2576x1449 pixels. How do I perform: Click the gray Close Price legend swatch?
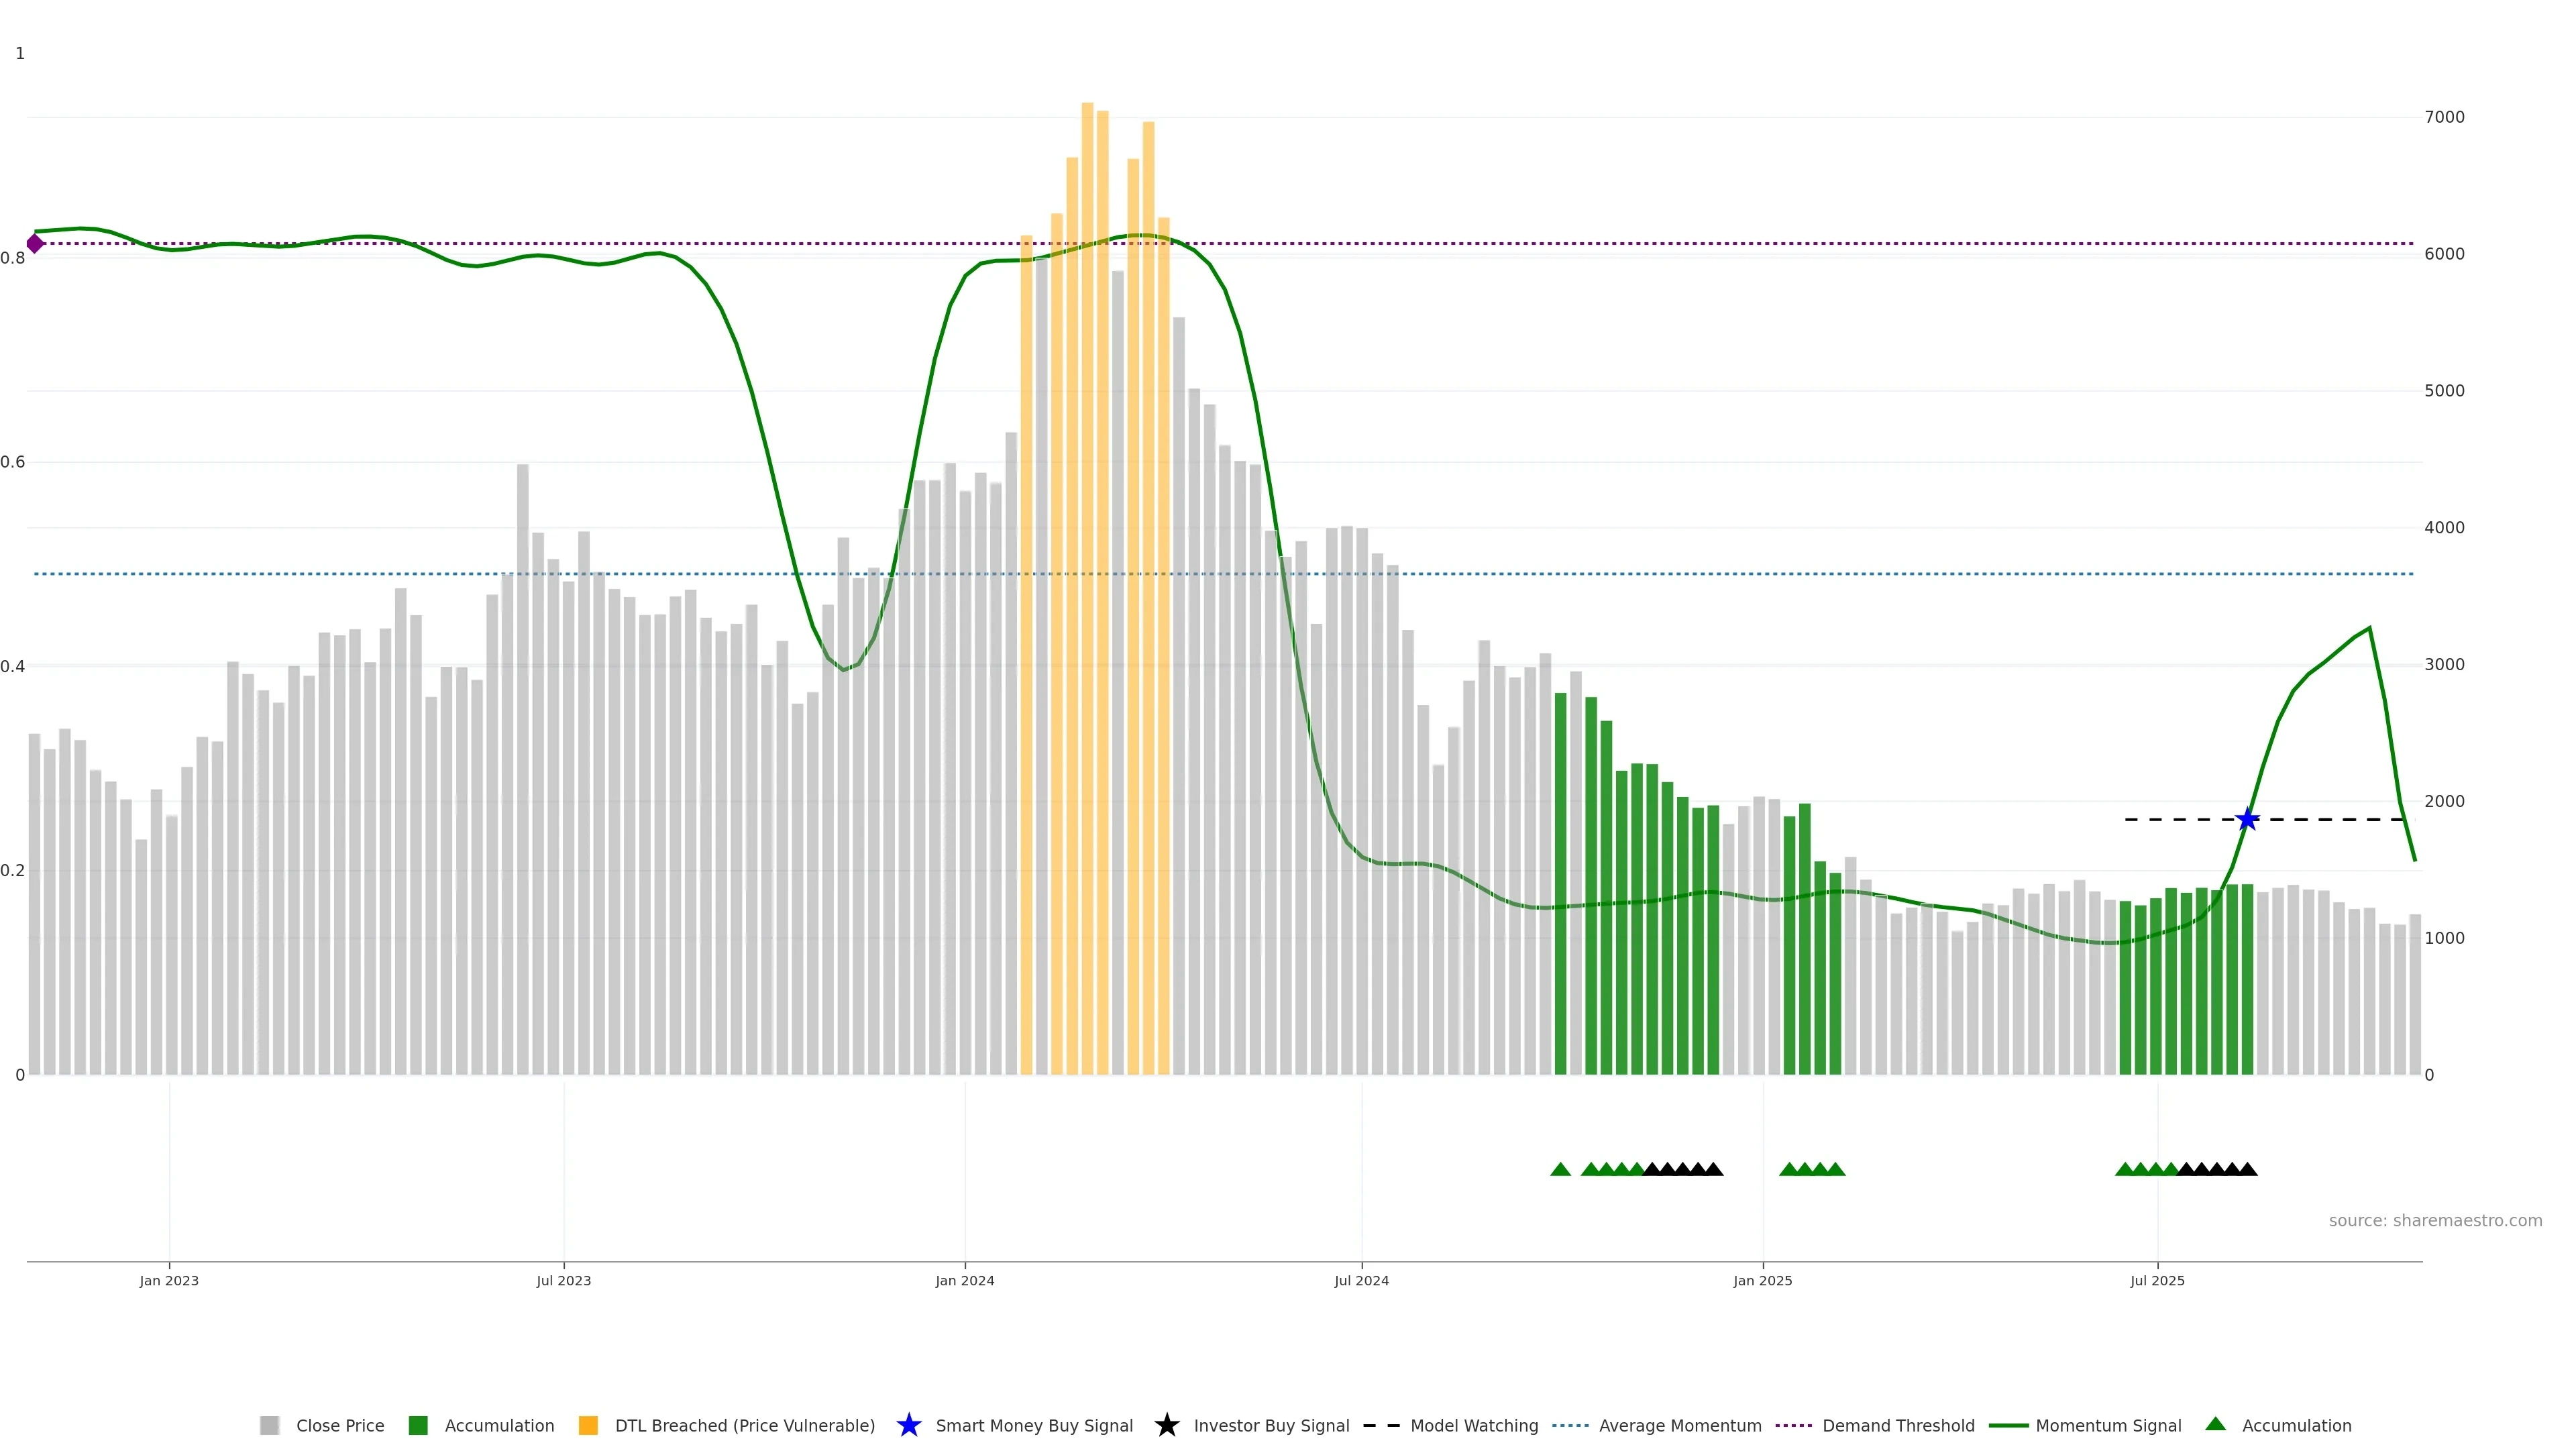pos(269,1425)
